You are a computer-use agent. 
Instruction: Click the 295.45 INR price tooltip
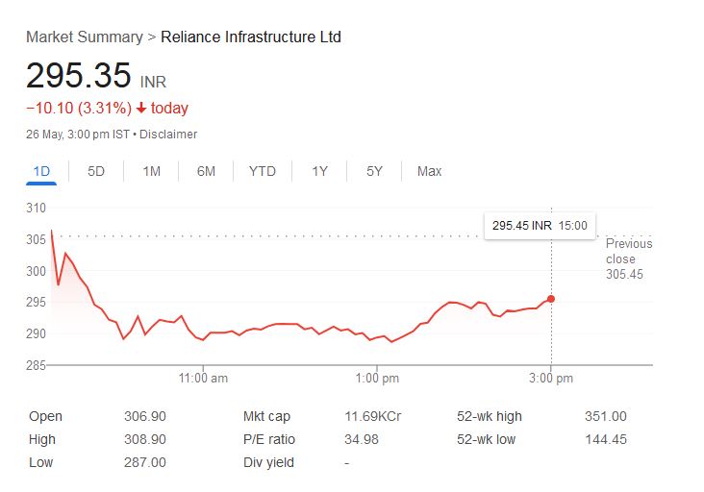pyautogui.click(x=540, y=226)
